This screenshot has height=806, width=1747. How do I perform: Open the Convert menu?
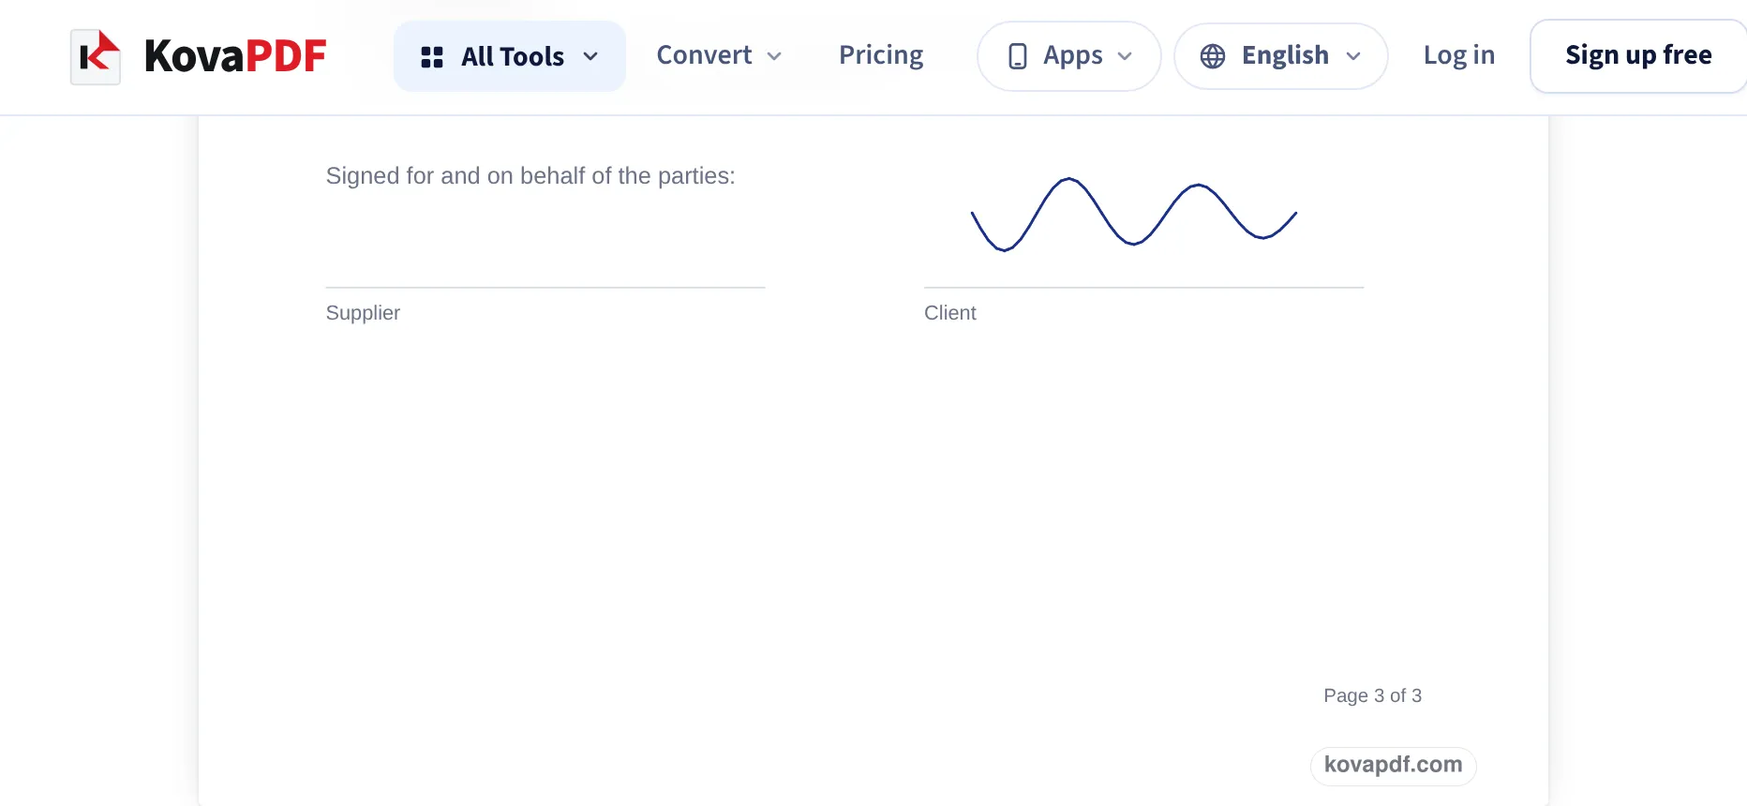[x=719, y=55]
